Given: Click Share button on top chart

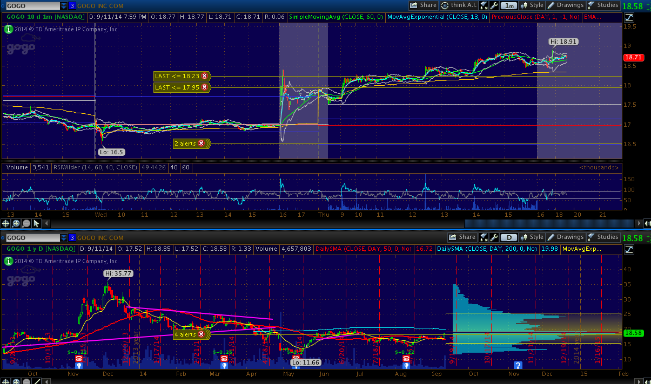Looking at the screenshot, I should point(423,5).
